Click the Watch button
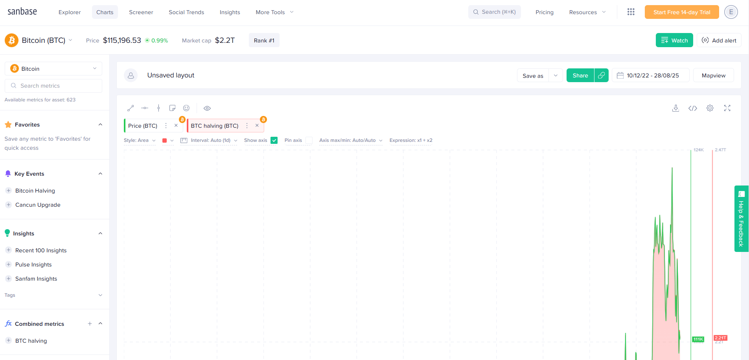The image size is (749, 360). click(674, 40)
